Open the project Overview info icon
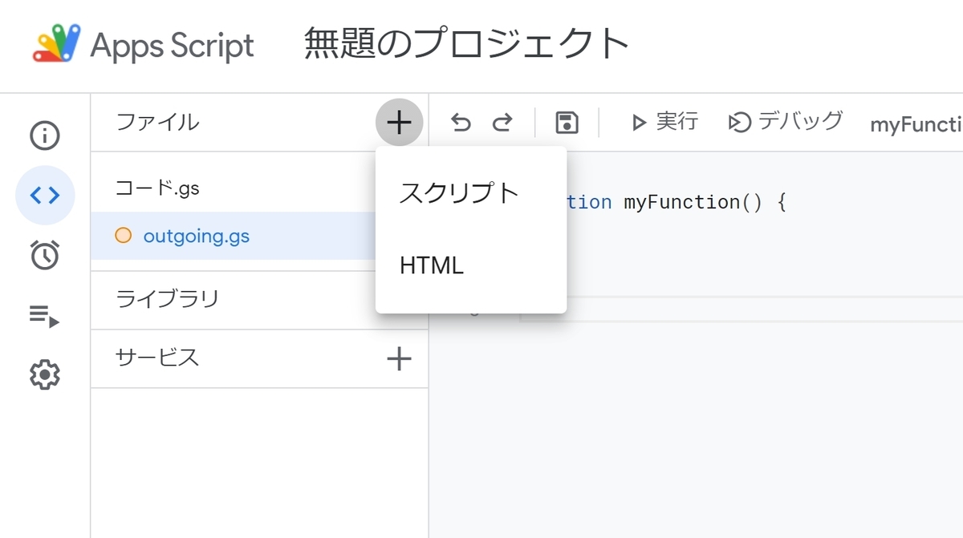Image resolution: width=963 pixels, height=538 pixels. coord(45,135)
